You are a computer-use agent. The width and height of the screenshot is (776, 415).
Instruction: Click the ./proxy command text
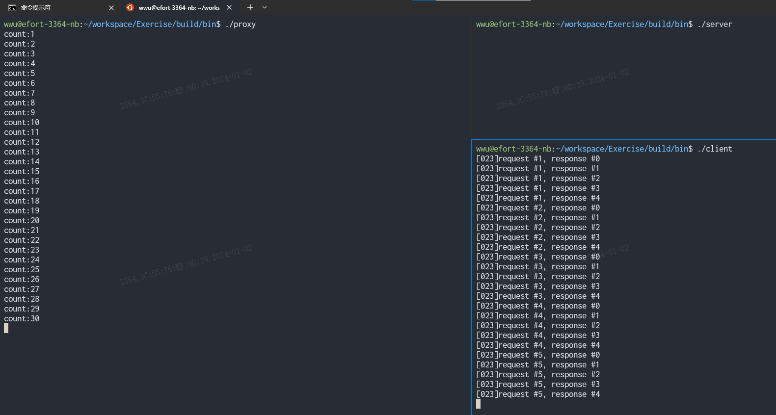tap(241, 24)
